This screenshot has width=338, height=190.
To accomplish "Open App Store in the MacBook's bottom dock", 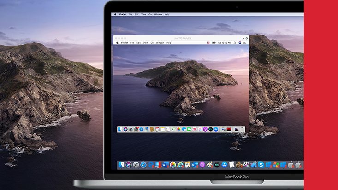I will pos(225,165).
